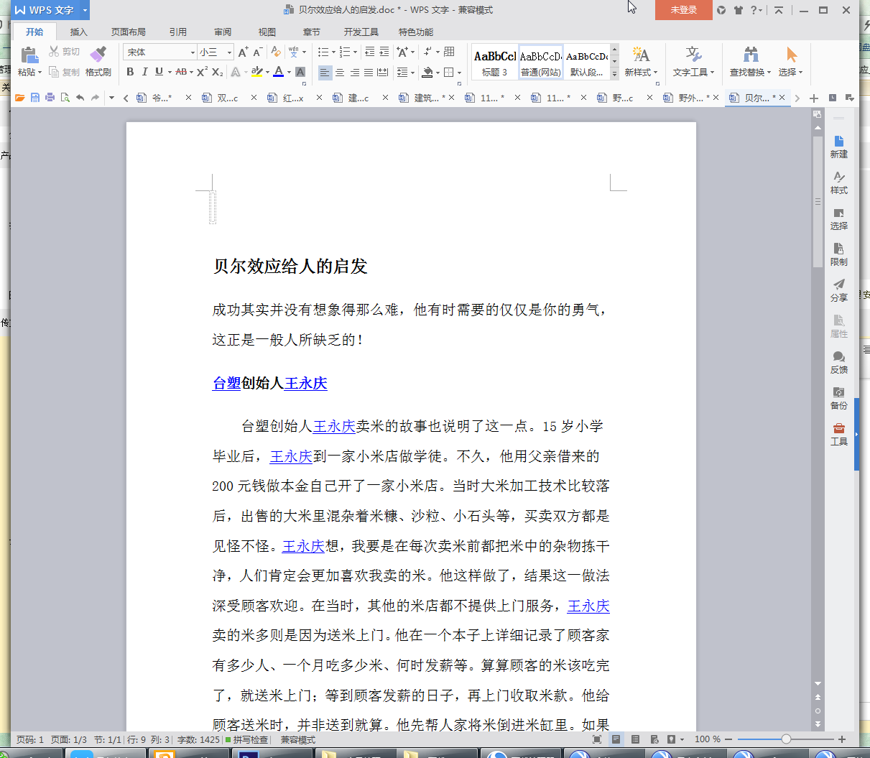Image resolution: width=870 pixels, height=758 pixels.
Task: Expand the numbered list dropdown arrow
Action: pyautogui.click(x=355, y=52)
